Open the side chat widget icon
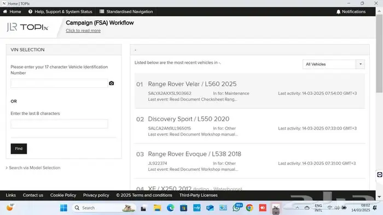The image size is (383, 215). 380,175
